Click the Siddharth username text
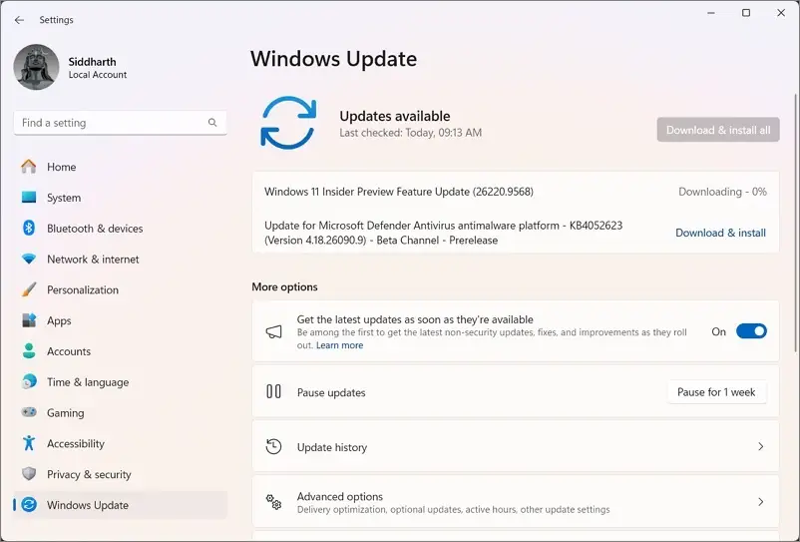The height and width of the screenshot is (542, 800). tap(93, 62)
